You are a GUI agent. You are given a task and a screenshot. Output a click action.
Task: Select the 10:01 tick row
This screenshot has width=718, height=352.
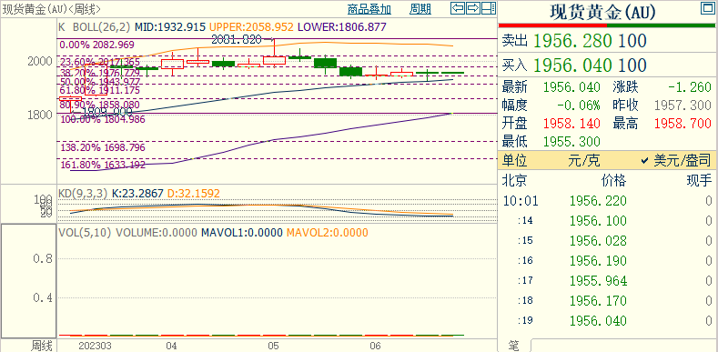click(x=607, y=200)
